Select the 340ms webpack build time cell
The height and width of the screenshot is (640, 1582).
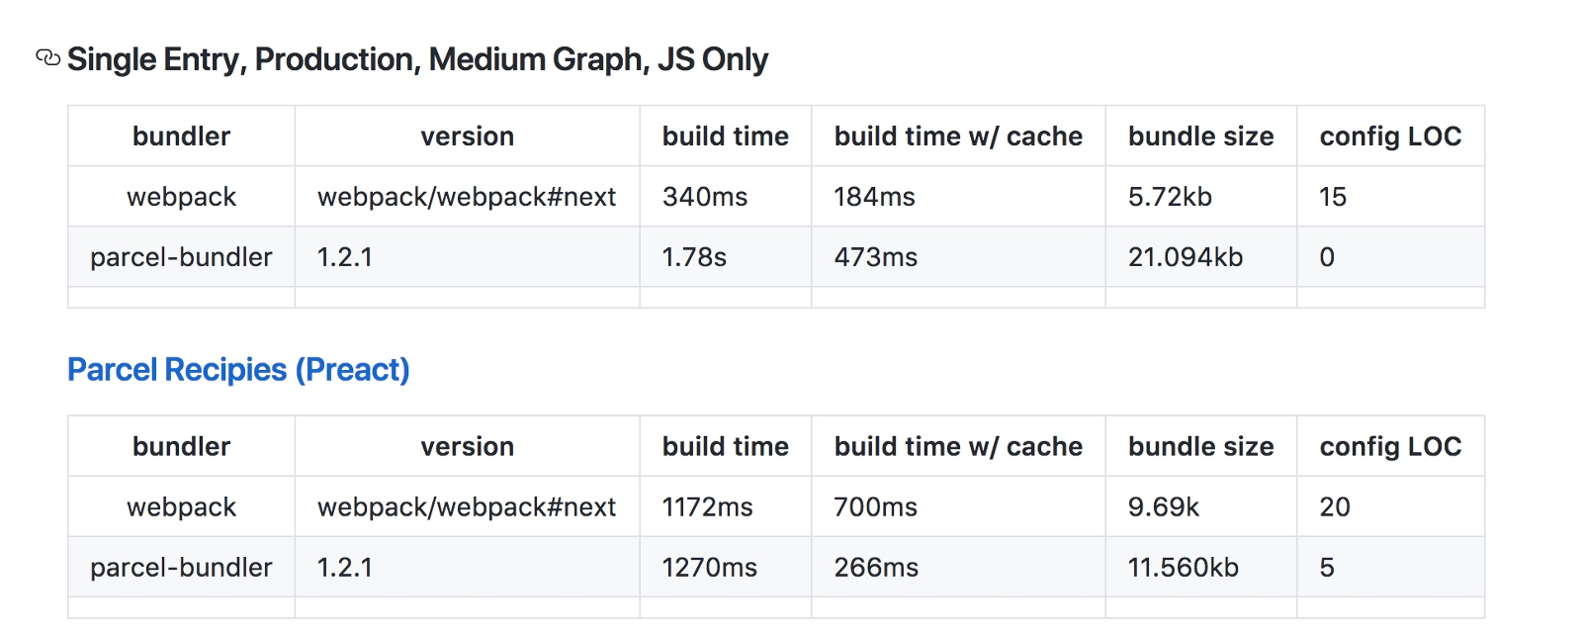[x=705, y=197]
